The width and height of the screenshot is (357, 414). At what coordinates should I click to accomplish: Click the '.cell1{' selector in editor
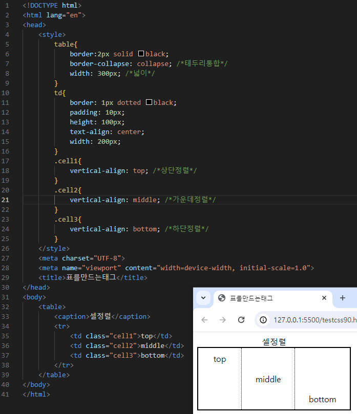tap(68, 161)
